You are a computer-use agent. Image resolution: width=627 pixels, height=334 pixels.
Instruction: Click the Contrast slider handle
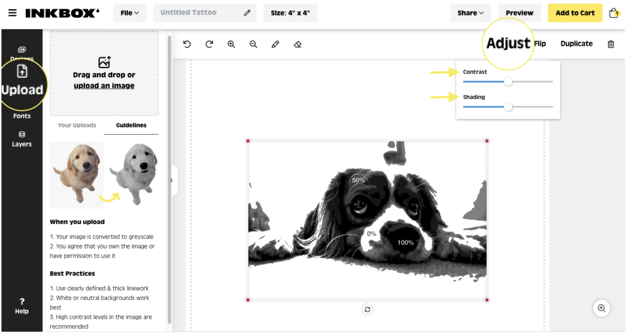508,82
